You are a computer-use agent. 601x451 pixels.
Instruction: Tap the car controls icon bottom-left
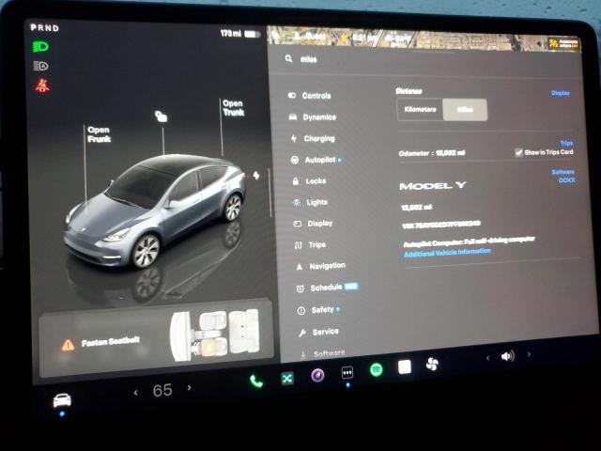62,400
